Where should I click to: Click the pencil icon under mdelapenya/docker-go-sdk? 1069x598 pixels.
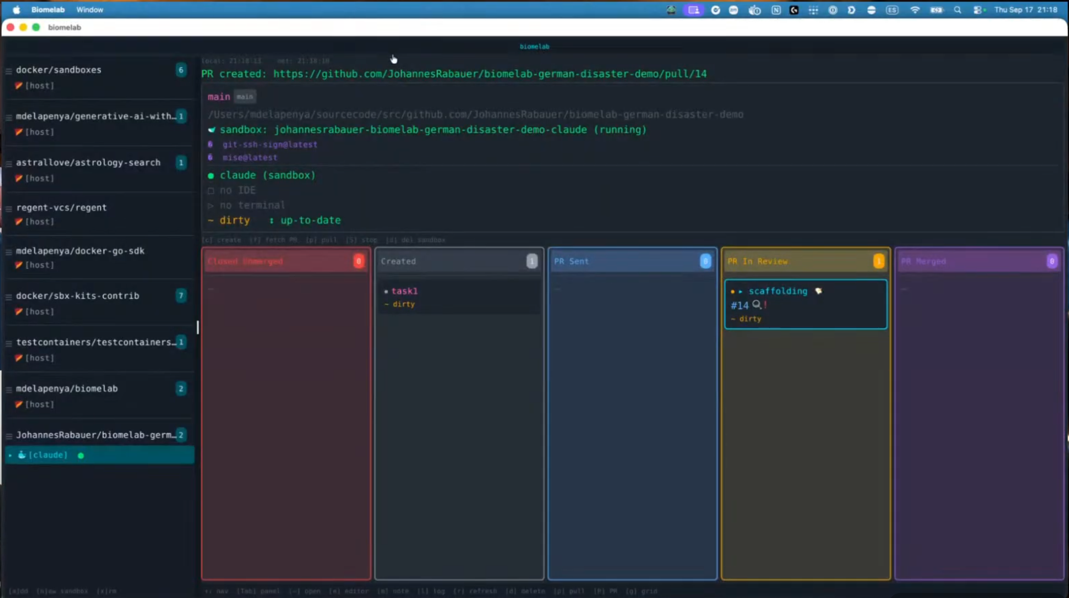[x=19, y=265]
